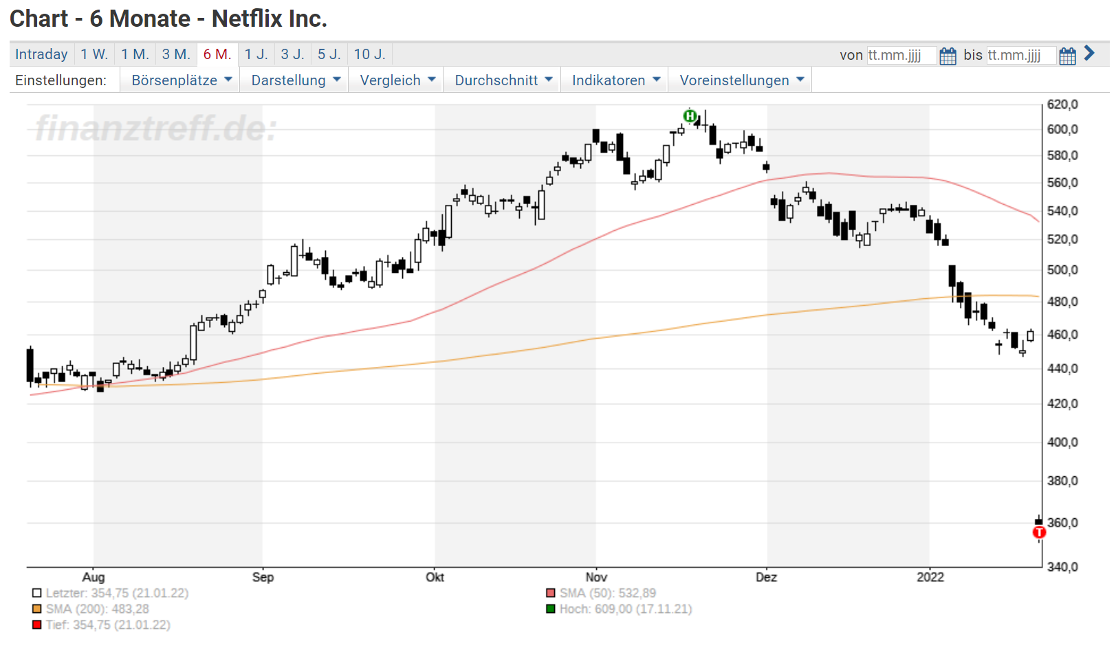The width and height of the screenshot is (1116, 646).
Task: Click 'SMA (50): 532,89' legend text
Action: coord(608,593)
